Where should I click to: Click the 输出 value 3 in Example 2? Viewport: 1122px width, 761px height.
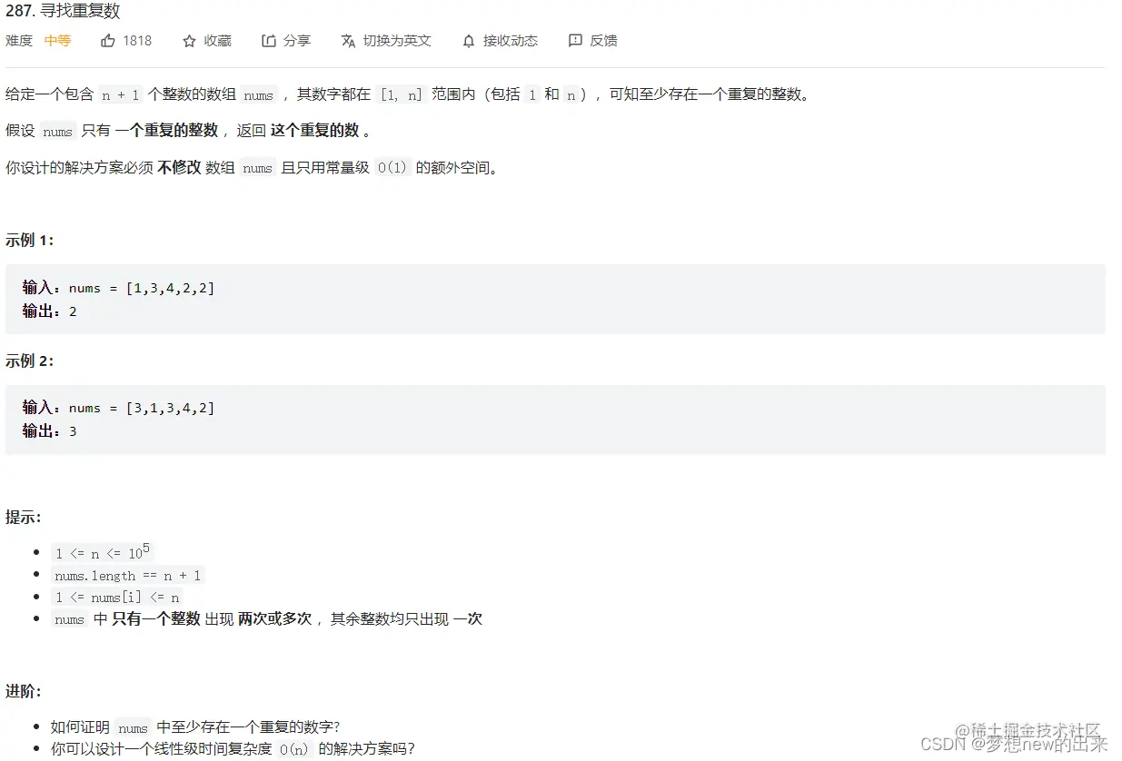coord(73,431)
